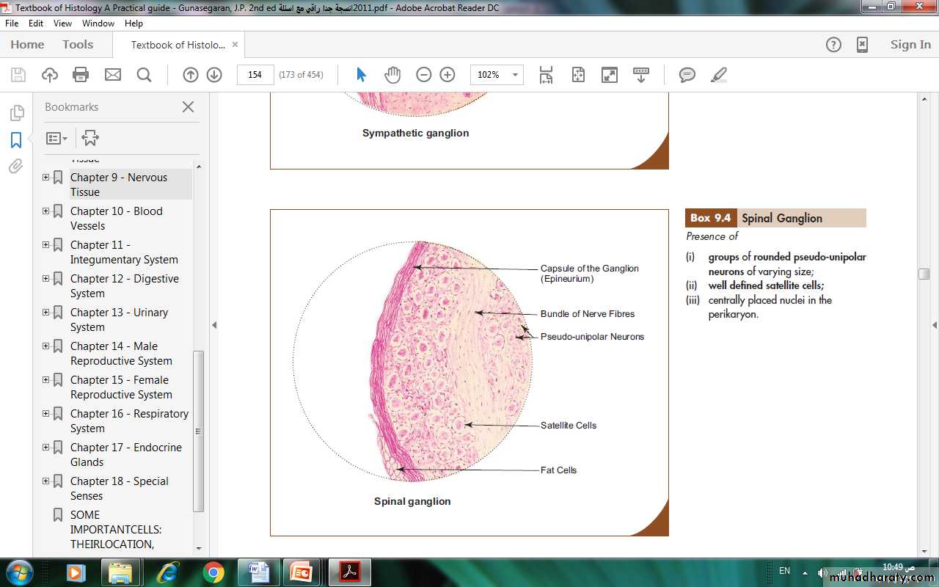The width and height of the screenshot is (939, 587).
Task: Click the Find text magnifier icon
Action: tap(144, 75)
